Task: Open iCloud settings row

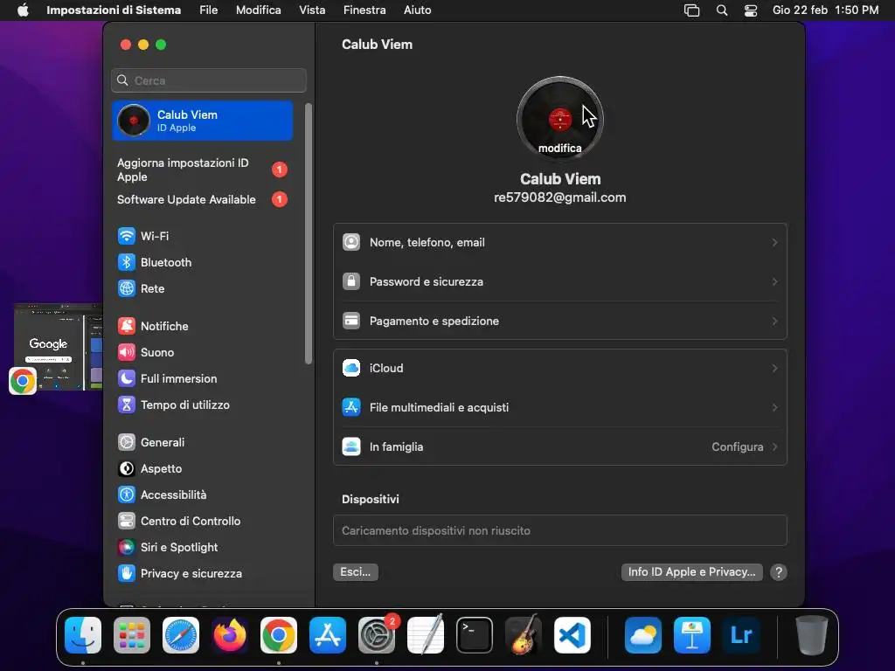Action: [560, 369]
